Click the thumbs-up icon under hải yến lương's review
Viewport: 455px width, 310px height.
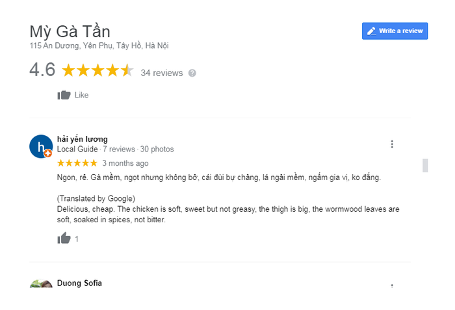[64, 239]
